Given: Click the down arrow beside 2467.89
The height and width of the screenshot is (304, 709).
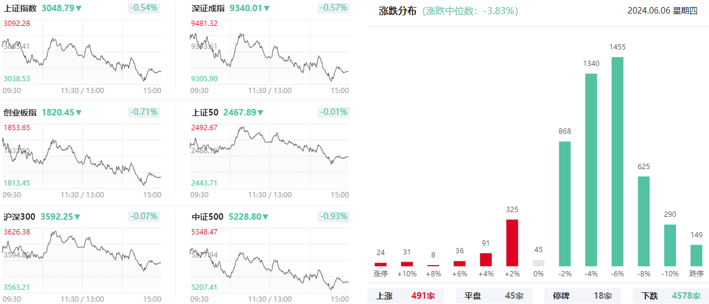Looking at the screenshot, I should point(260,113).
